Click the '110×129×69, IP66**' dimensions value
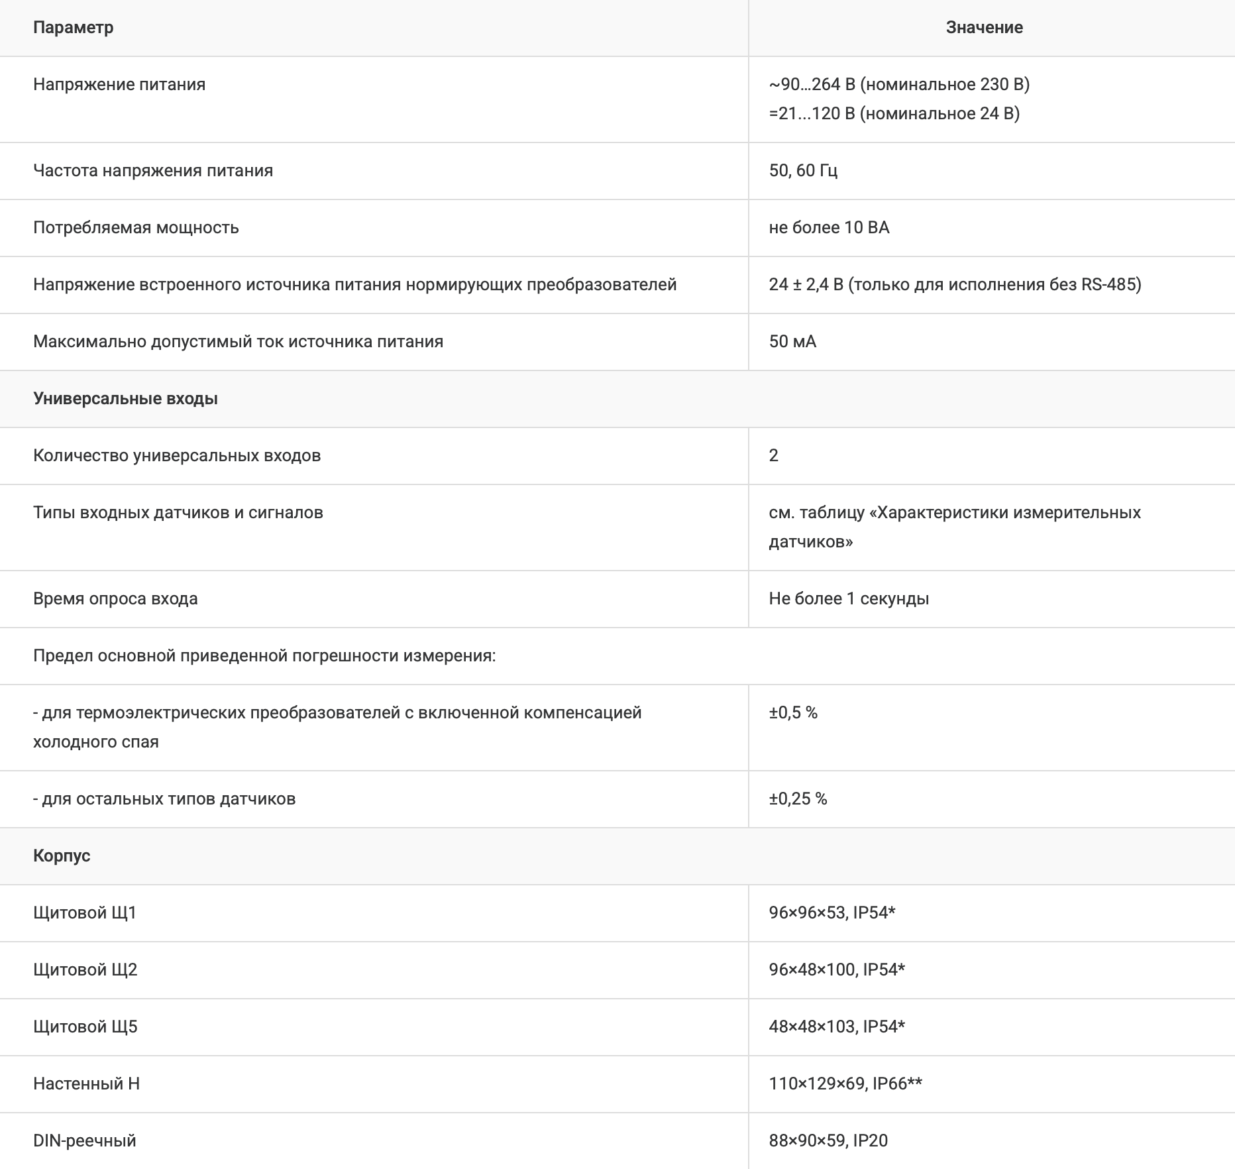The height and width of the screenshot is (1169, 1235). coord(845,1084)
